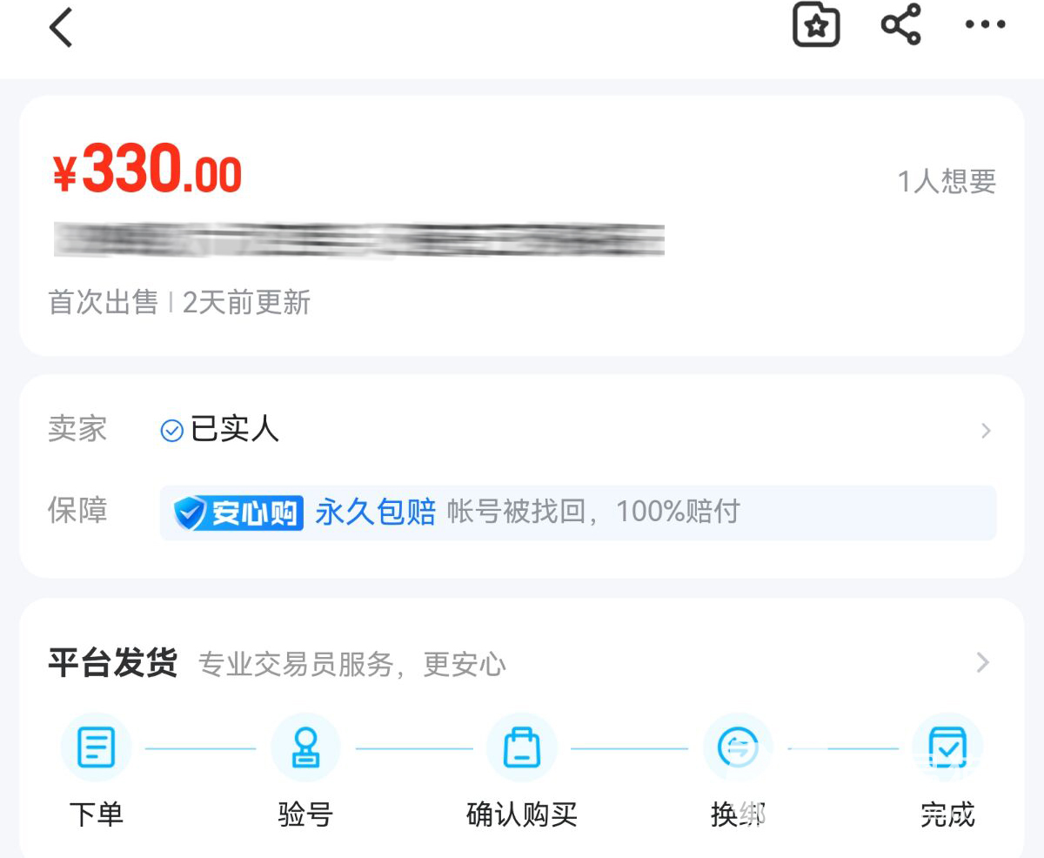The image size is (1044, 858).
Task: Tap the 卖家 seller row label
Action: point(77,429)
